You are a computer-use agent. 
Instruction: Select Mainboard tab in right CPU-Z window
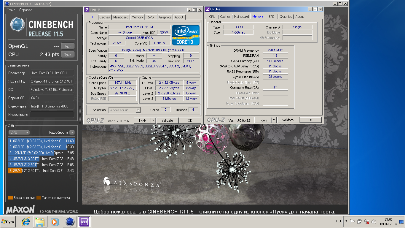[x=241, y=17]
